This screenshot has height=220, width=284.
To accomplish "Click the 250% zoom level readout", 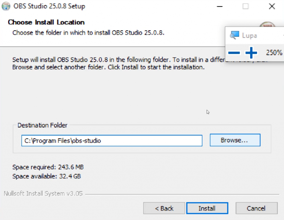I will tap(274, 52).
